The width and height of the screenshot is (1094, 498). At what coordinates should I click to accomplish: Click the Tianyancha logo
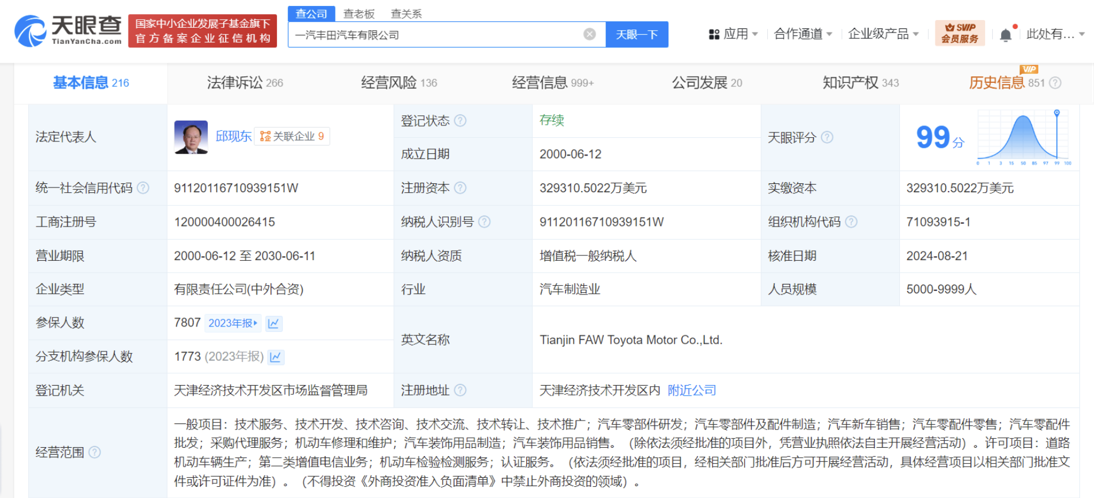pos(68,31)
